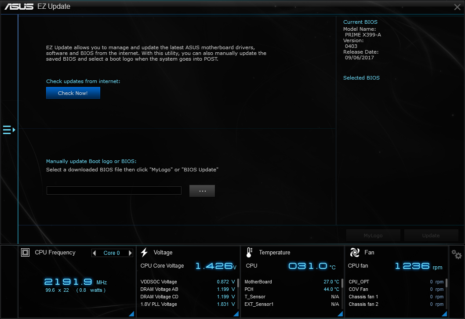Close the EZ Update window
This screenshot has width=465, height=319.
click(x=457, y=7)
